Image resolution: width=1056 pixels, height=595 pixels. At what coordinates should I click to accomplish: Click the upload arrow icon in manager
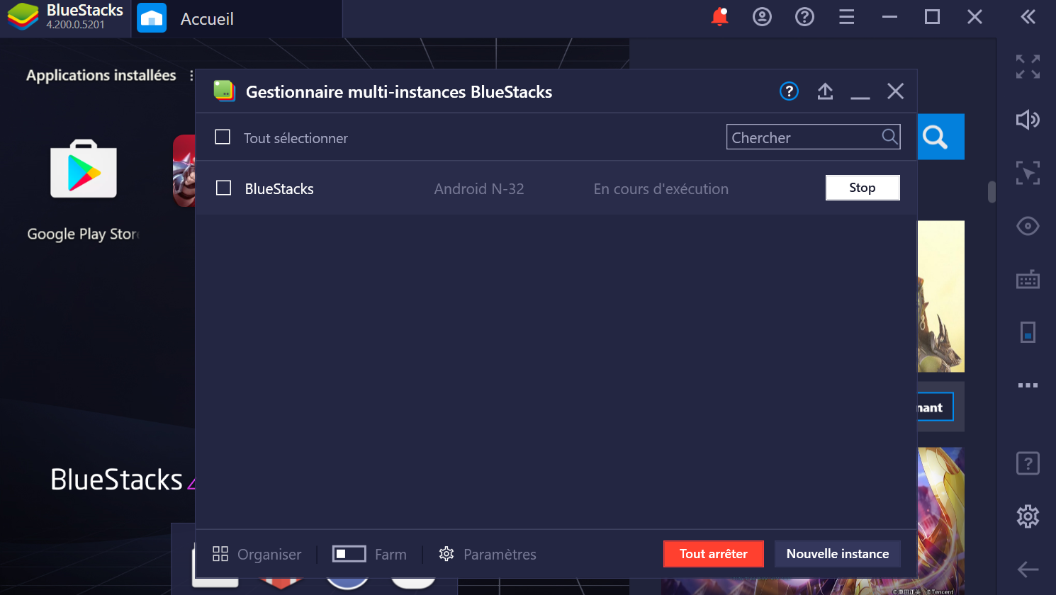pos(825,91)
